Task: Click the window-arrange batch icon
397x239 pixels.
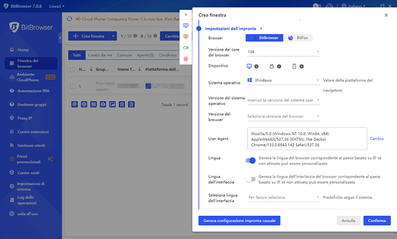Action: pyautogui.click(x=113, y=104)
